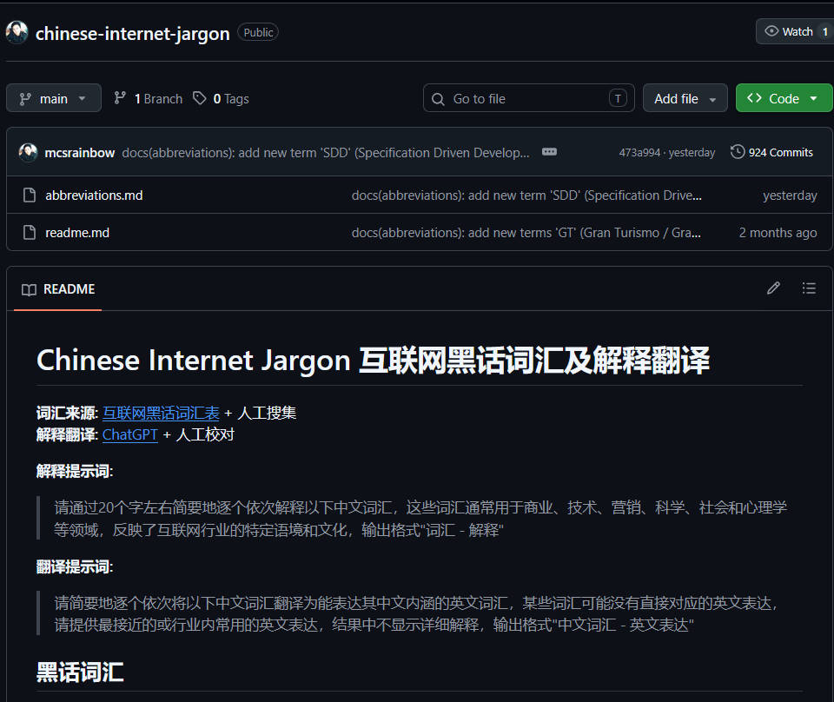Open commit hash 473a994
This screenshot has width=834, height=702.
pos(639,153)
